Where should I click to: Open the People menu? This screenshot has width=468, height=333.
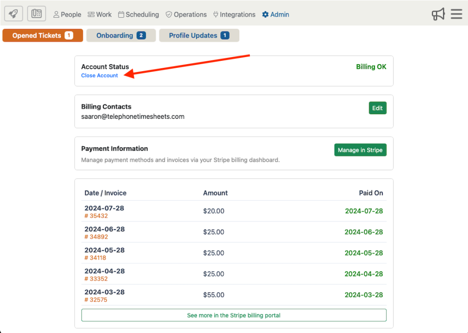tap(67, 14)
